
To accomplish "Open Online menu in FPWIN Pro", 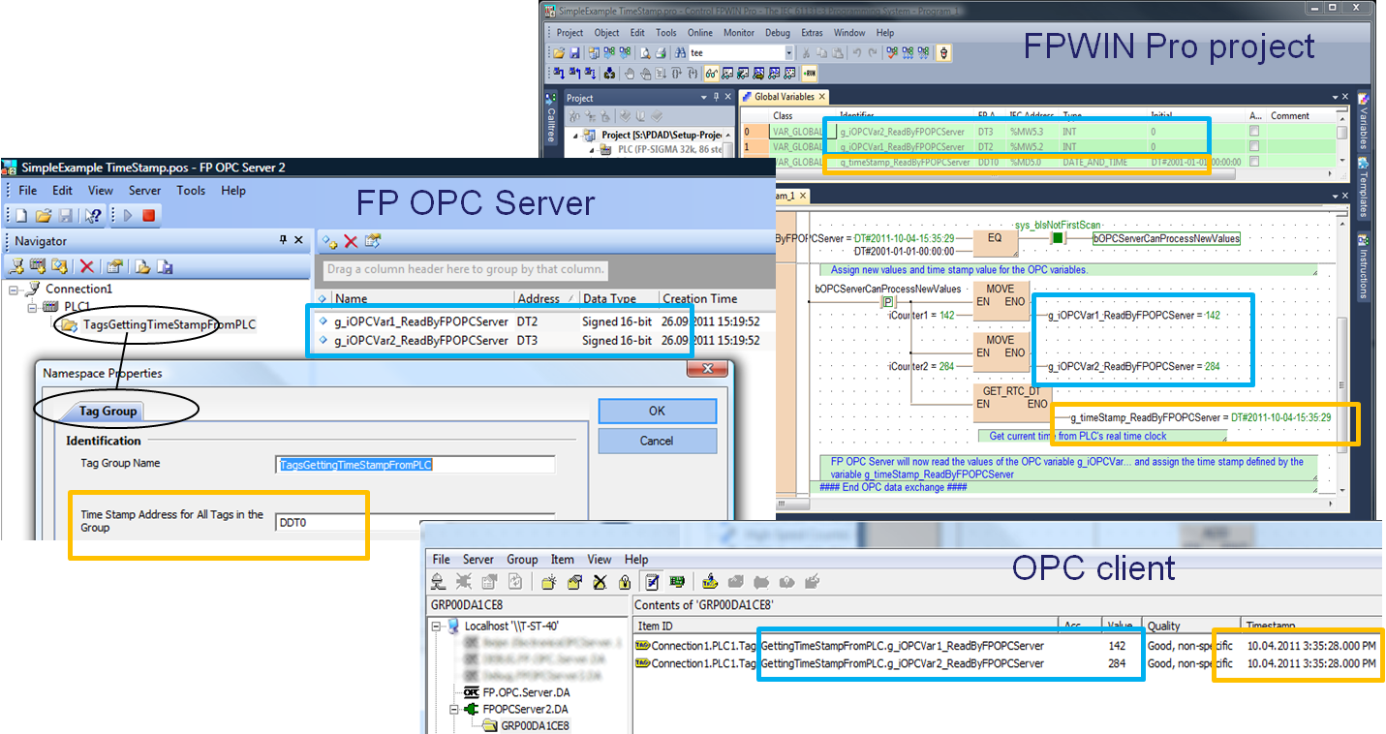I will coord(700,32).
